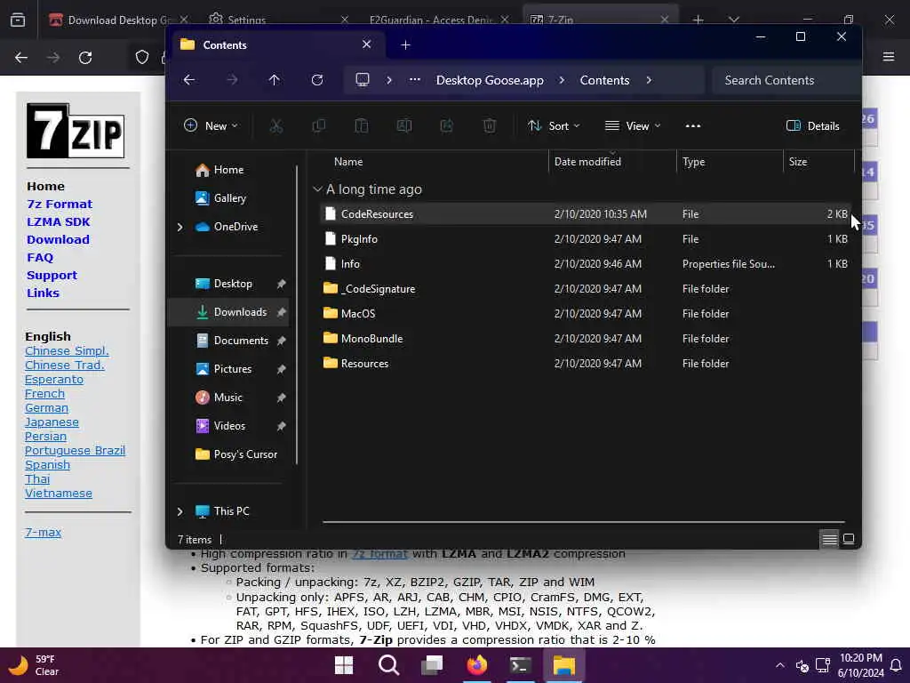This screenshot has height=683, width=910.
Task: Open Downloads in navigation pane
Action: [x=229, y=312]
